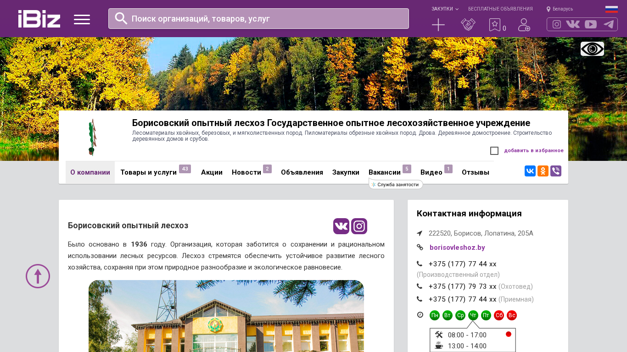Screen dimensions: 627x352
Task: Select Wednesday (Ср) day circle
Action: pos(460,315)
